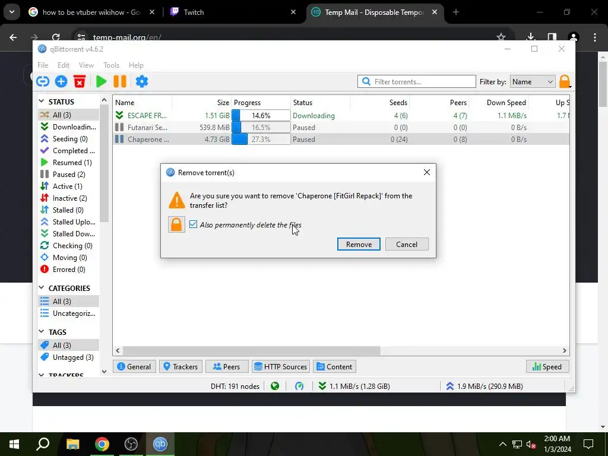Select the Completed status filter
The width and height of the screenshot is (608, 456).
coord(69,150)
